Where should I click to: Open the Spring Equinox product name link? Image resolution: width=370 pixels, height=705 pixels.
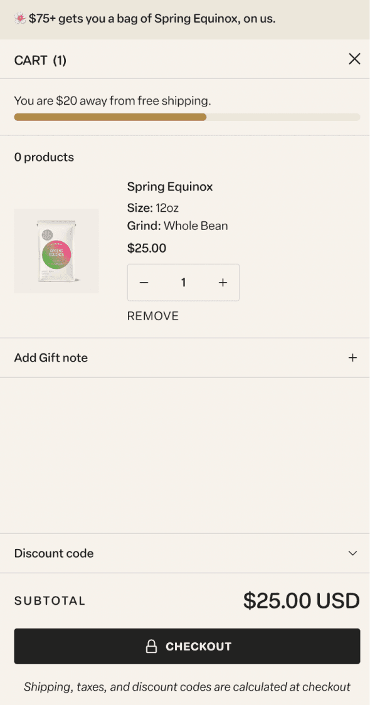click(x=170, y=186)
